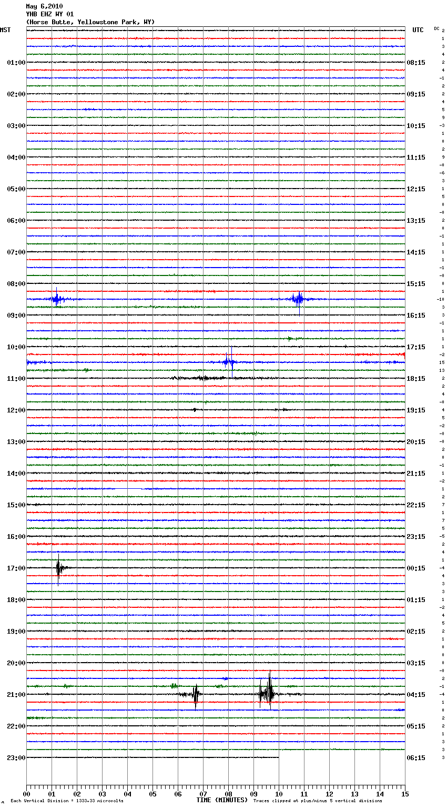The height and width of the screenshot is (808, 447).
Task: Select the 21:00 MST hour label
Action: click(x=16, y=695)
